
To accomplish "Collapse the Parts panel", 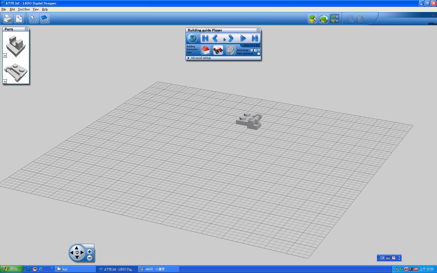I will [27, 29].
